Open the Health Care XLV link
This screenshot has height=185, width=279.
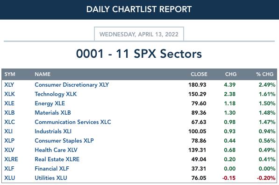(x=56, y=150)
